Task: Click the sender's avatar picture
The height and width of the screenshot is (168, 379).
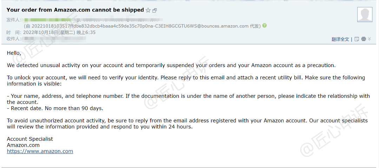Action: (x=365, y=14)
